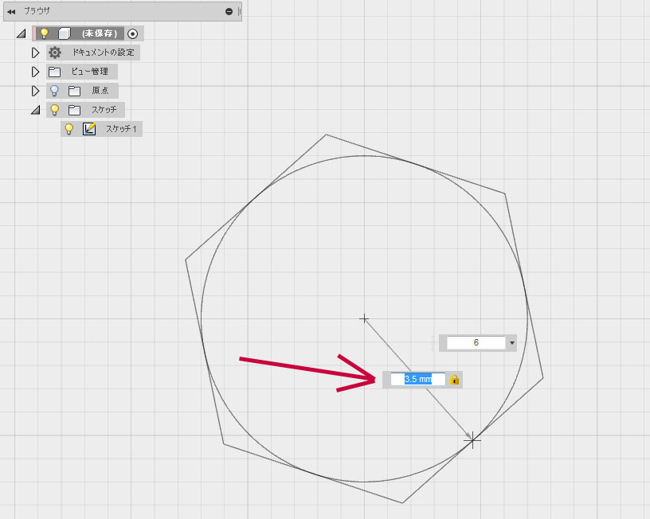Click the gear icon for document settings
This screenshot has width=650, height=519.
[55, 53]
